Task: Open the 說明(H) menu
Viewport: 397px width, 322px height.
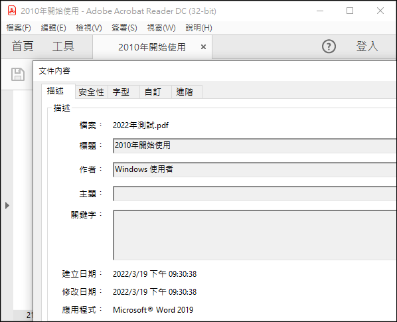Action: [198, 28]
